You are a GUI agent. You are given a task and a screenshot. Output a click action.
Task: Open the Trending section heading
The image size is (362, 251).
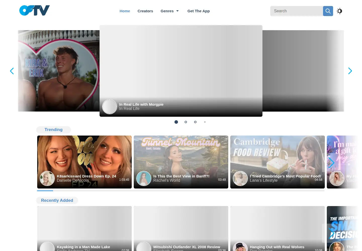[54, 130]
